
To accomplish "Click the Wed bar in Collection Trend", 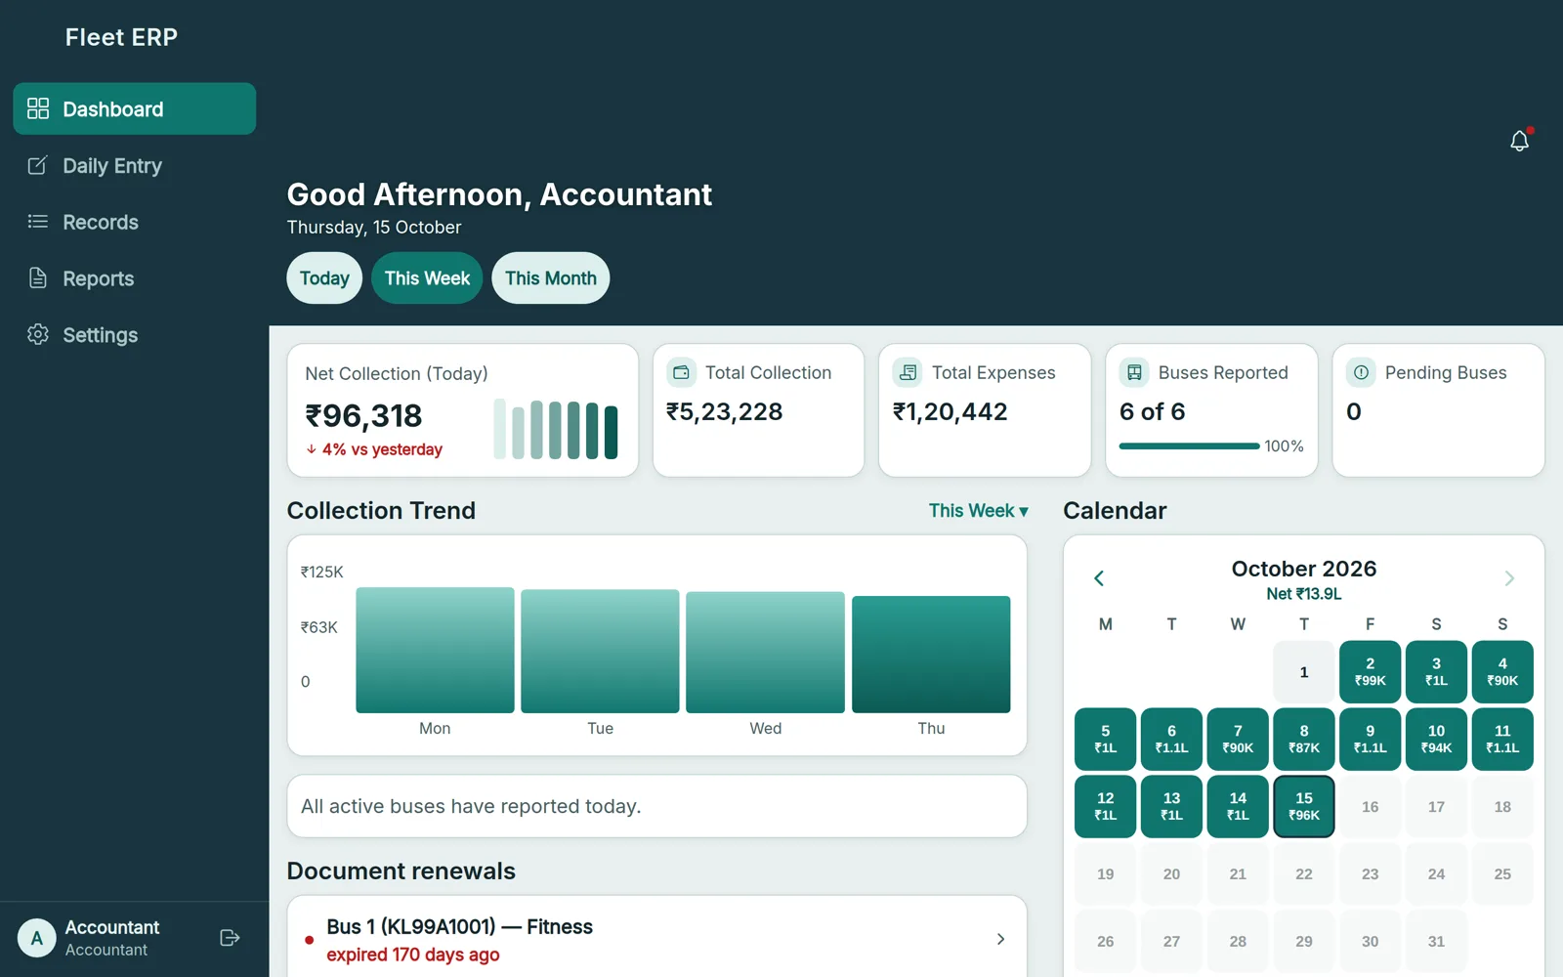I will [x=765, y=652].
